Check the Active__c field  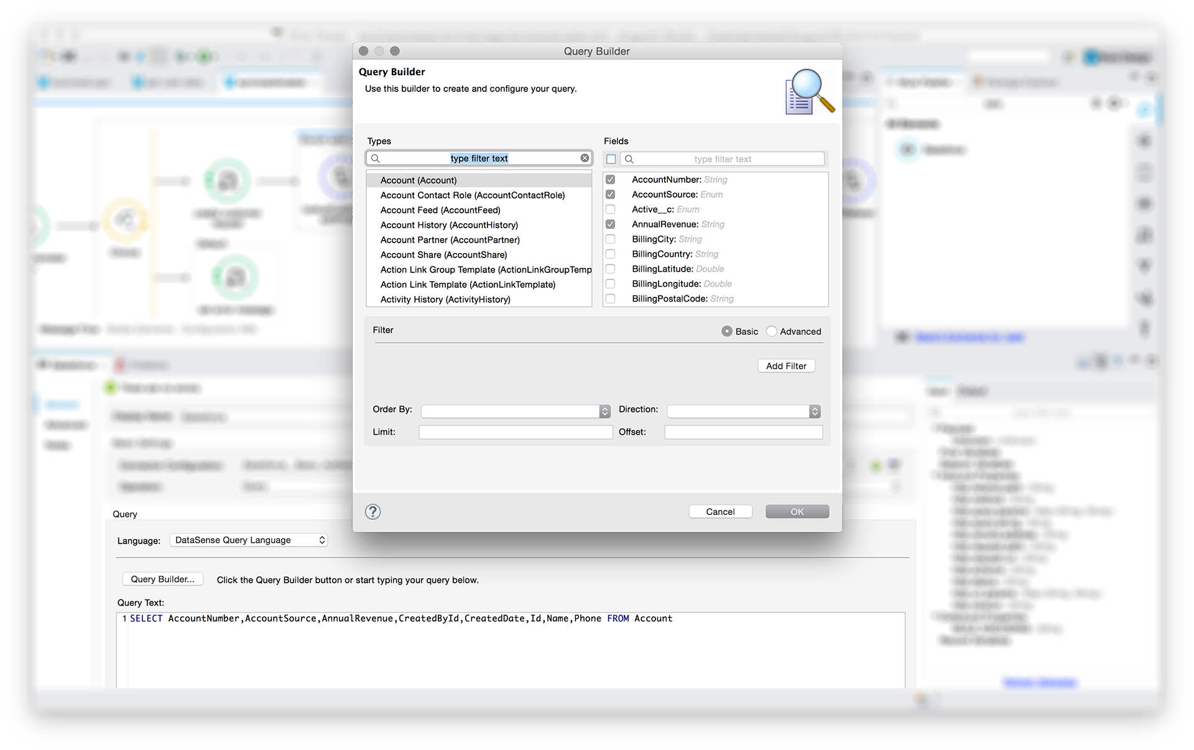coord(611,210)
